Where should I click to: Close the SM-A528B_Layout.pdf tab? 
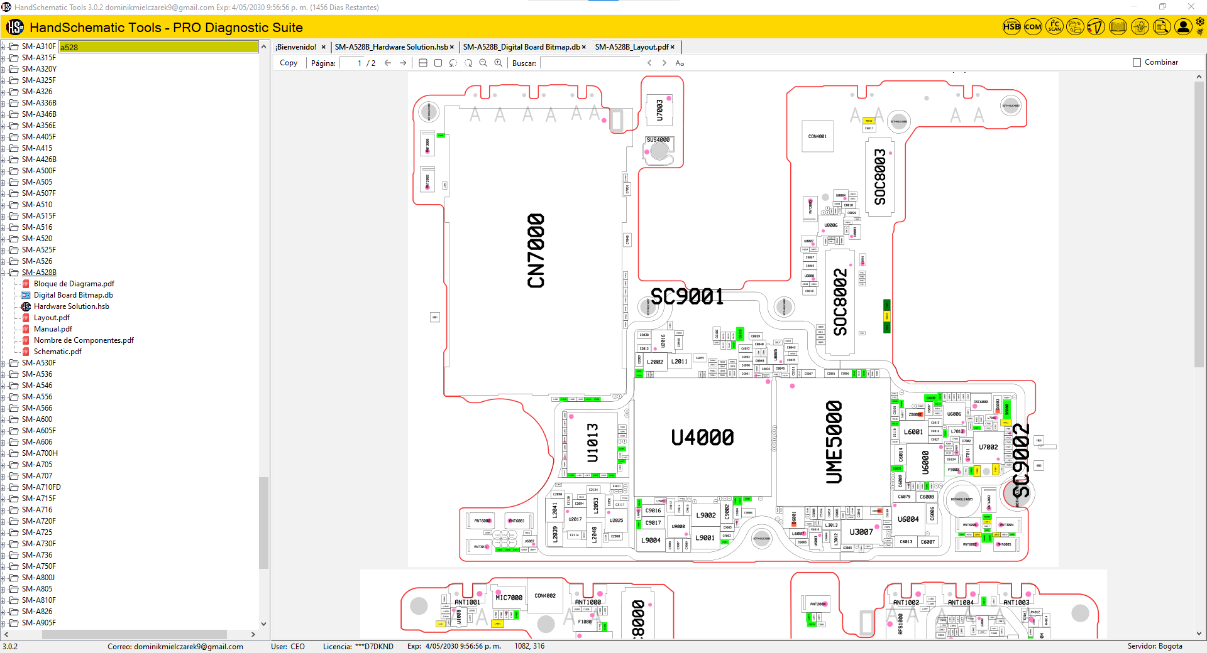[x=673, y=47]
